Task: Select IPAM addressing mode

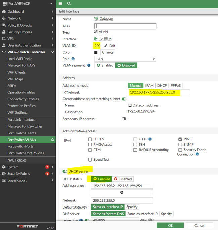Action: 149,86
